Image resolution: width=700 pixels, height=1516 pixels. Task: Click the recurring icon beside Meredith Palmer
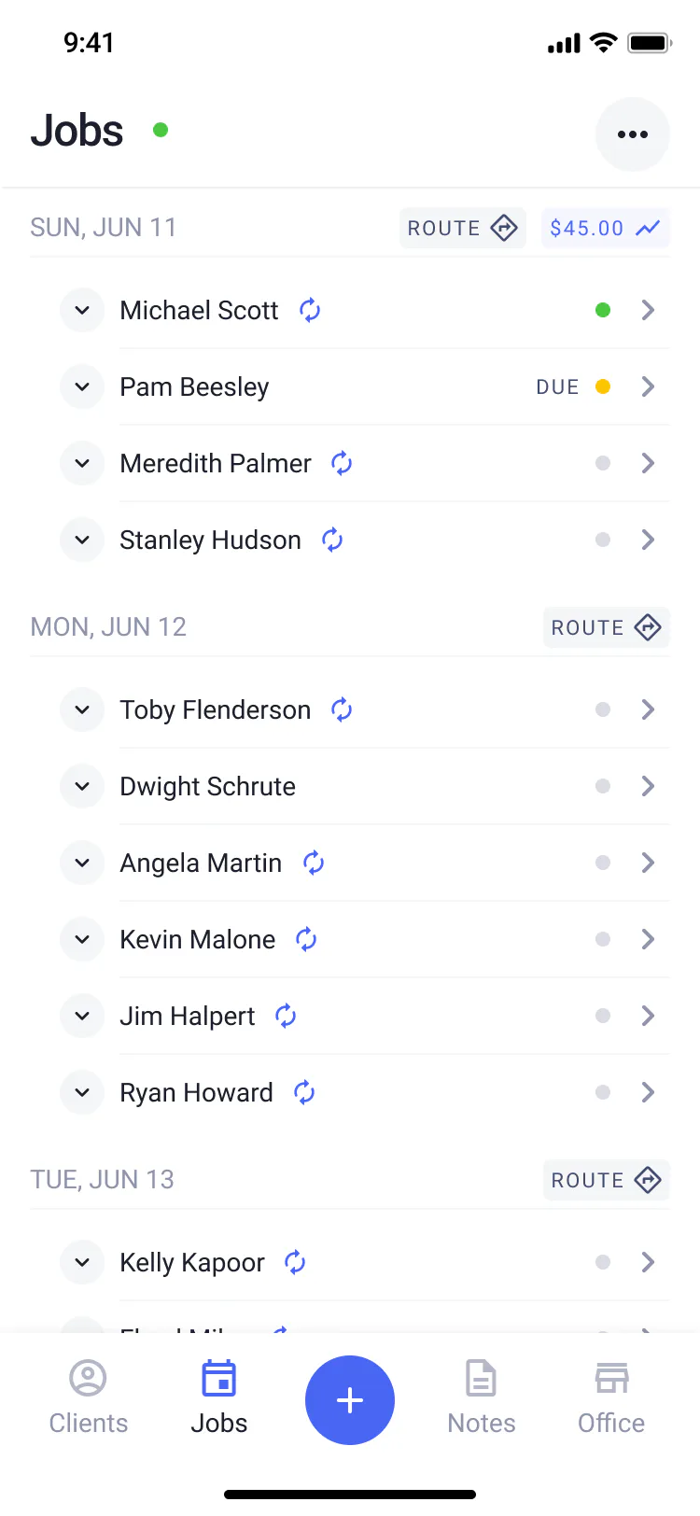point(342,463)
